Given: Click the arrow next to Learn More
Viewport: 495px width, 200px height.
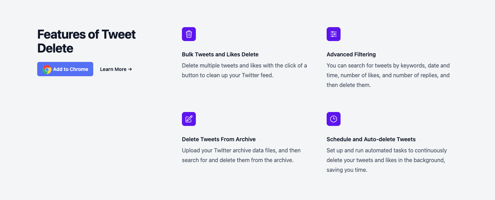Looking at the screenshot, I should pyautogui.click(x=130, y=69).
